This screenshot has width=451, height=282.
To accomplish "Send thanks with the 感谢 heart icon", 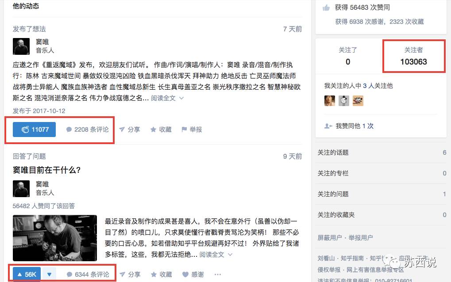I will pos(193,274).
